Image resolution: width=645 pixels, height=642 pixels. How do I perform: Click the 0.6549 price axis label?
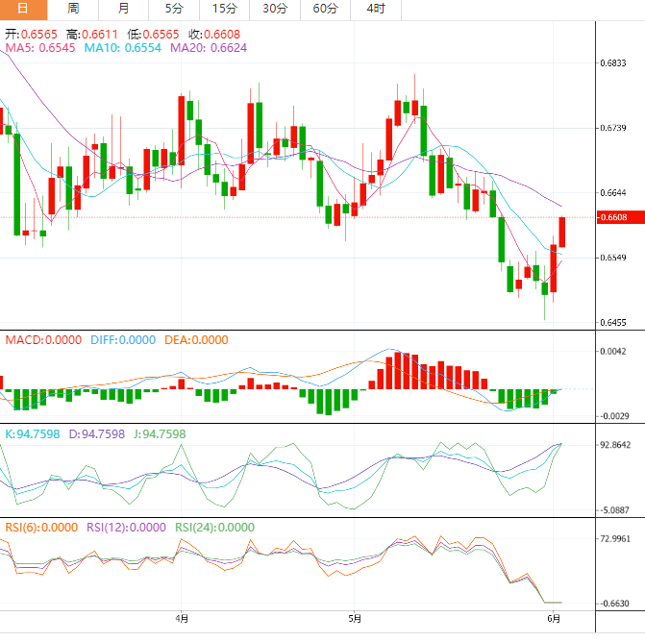point(613,258)
